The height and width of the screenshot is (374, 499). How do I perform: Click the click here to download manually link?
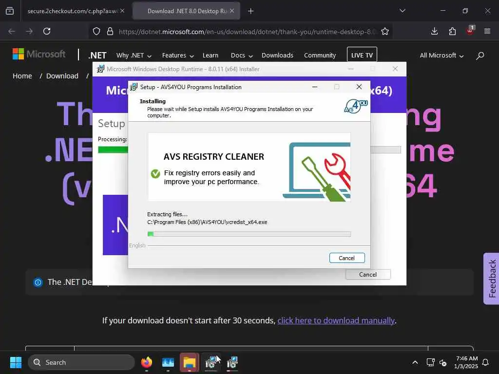pos(336,320)
